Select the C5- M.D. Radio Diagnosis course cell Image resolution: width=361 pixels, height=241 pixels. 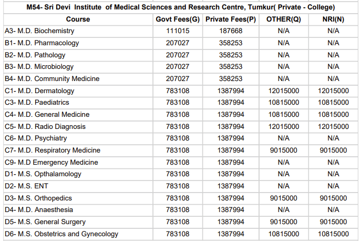(x=45, y=127)
